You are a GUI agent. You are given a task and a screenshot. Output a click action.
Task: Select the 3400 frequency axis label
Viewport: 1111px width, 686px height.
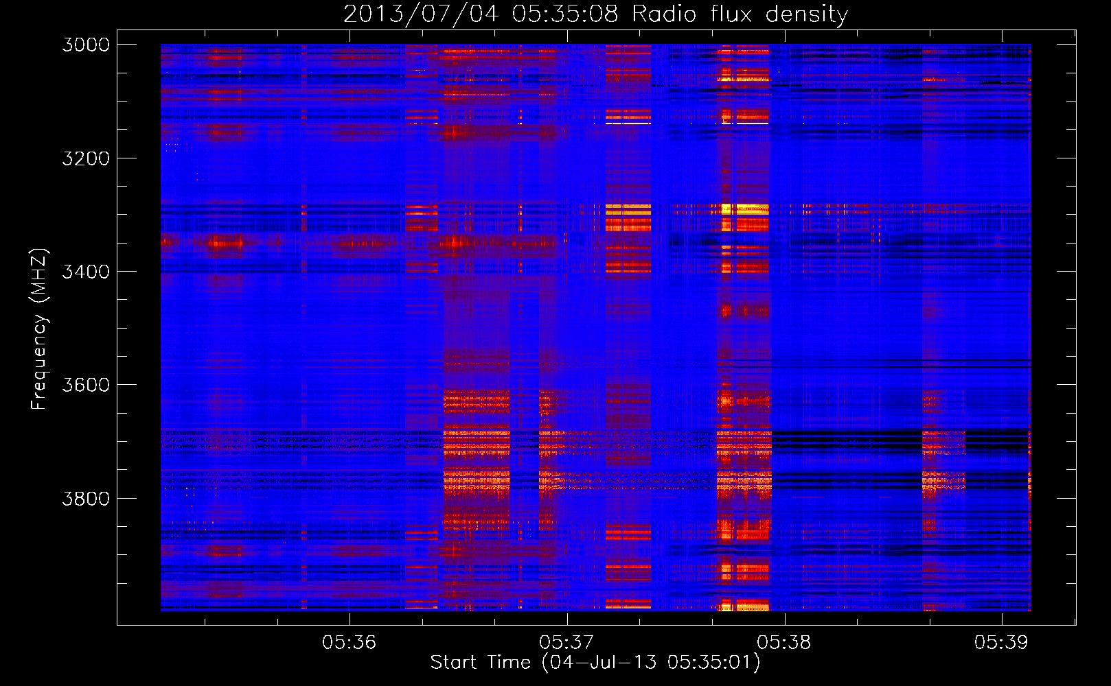(x=86, y=272)
